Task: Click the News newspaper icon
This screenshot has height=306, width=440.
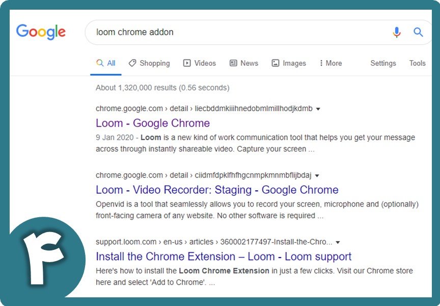Action: (233, 63)
